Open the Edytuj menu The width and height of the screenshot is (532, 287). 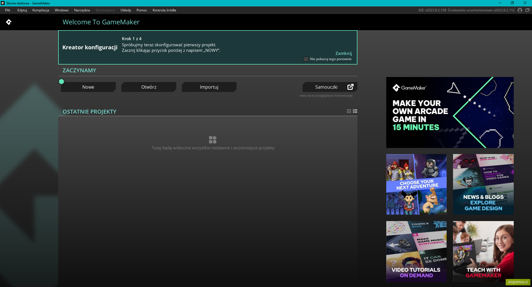pyautogui.click(x=22, y=10)
